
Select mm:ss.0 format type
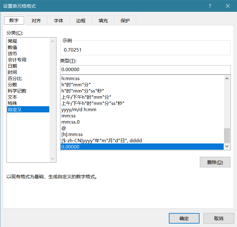(142, 122)
